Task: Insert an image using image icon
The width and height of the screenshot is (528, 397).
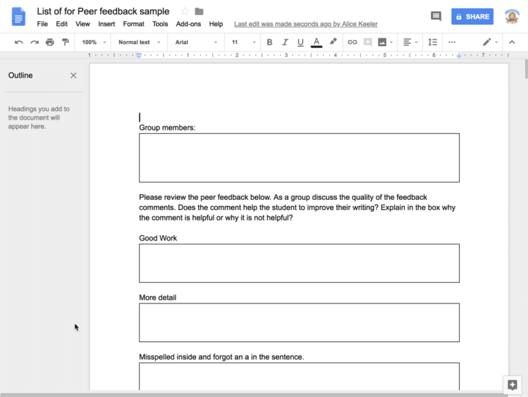Action: pyautogui.click(x=382, y=42)
